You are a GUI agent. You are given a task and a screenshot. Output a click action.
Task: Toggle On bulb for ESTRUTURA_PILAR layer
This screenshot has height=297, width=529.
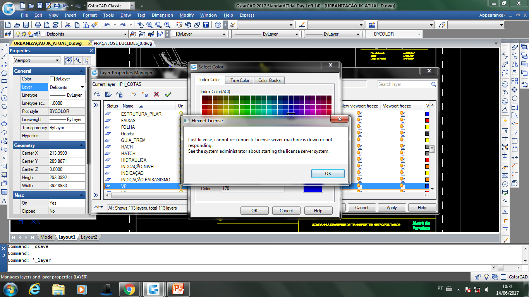click(x=180, y=114)
